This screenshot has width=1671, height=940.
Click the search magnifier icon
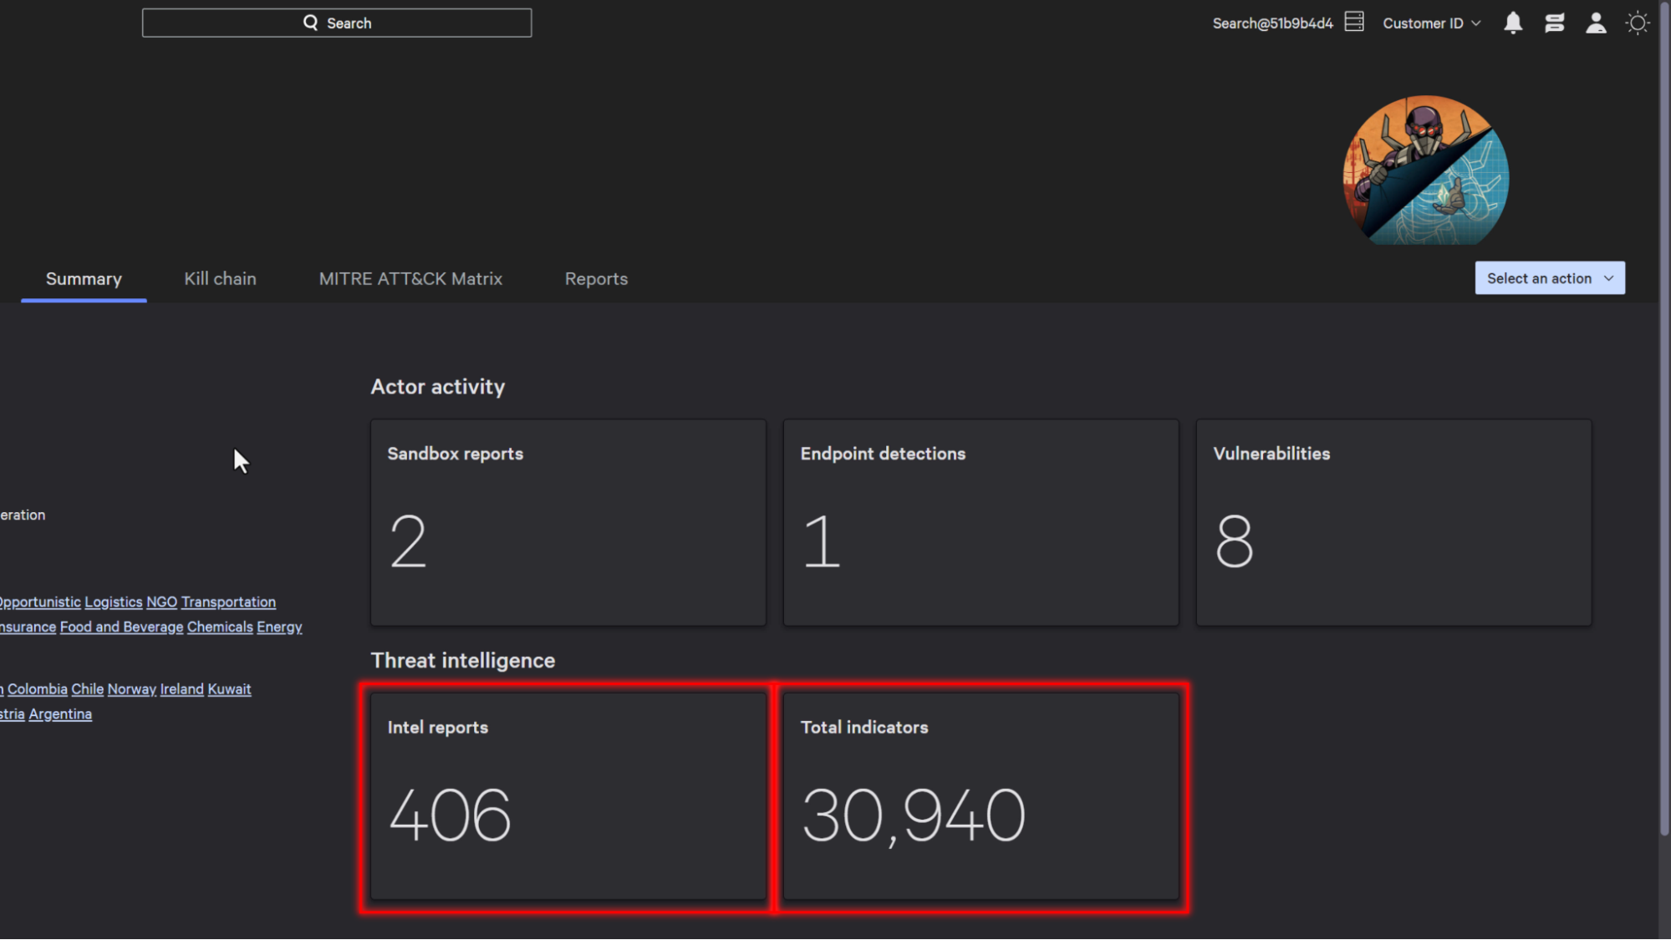coord(310,23)
